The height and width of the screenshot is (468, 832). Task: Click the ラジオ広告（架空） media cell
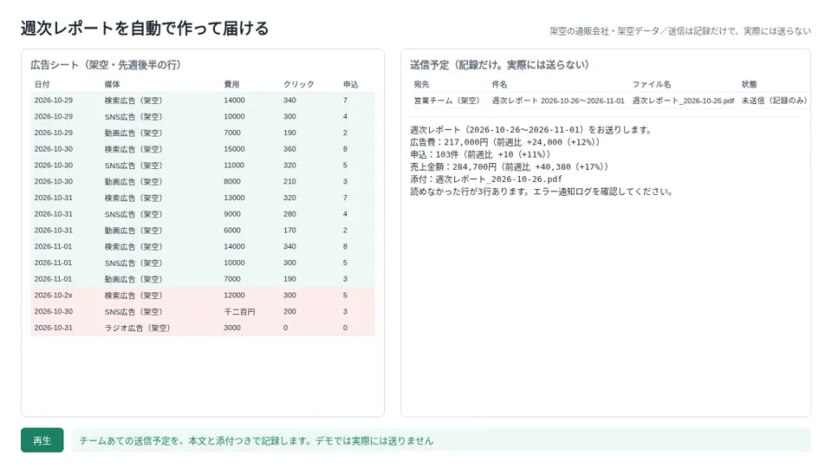137,328
